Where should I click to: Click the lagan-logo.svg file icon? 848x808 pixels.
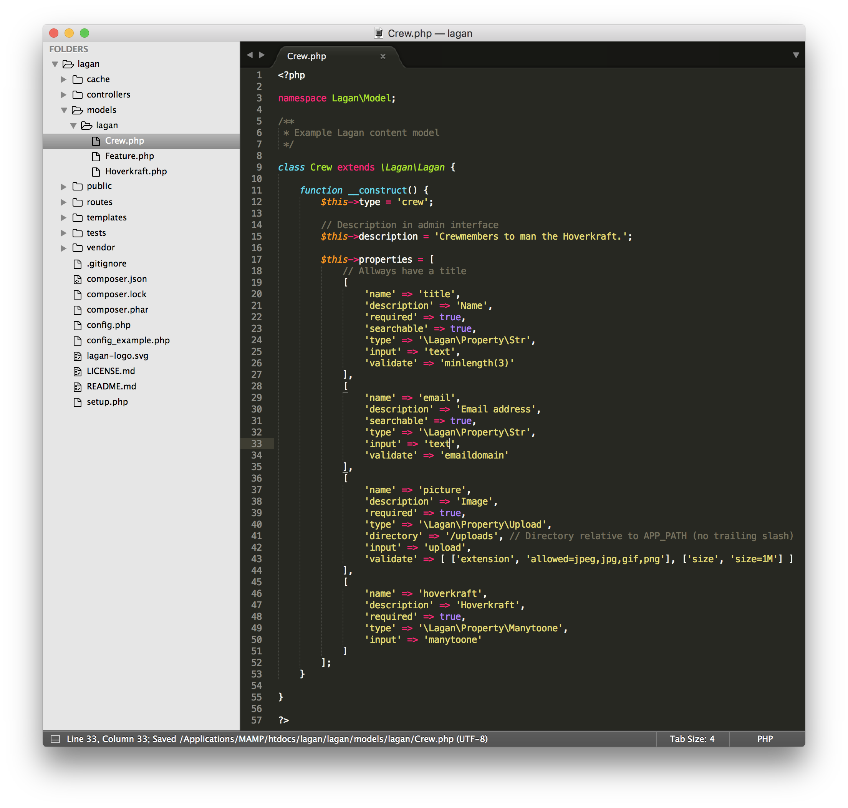pyautogui.click(x=78, y=356)
